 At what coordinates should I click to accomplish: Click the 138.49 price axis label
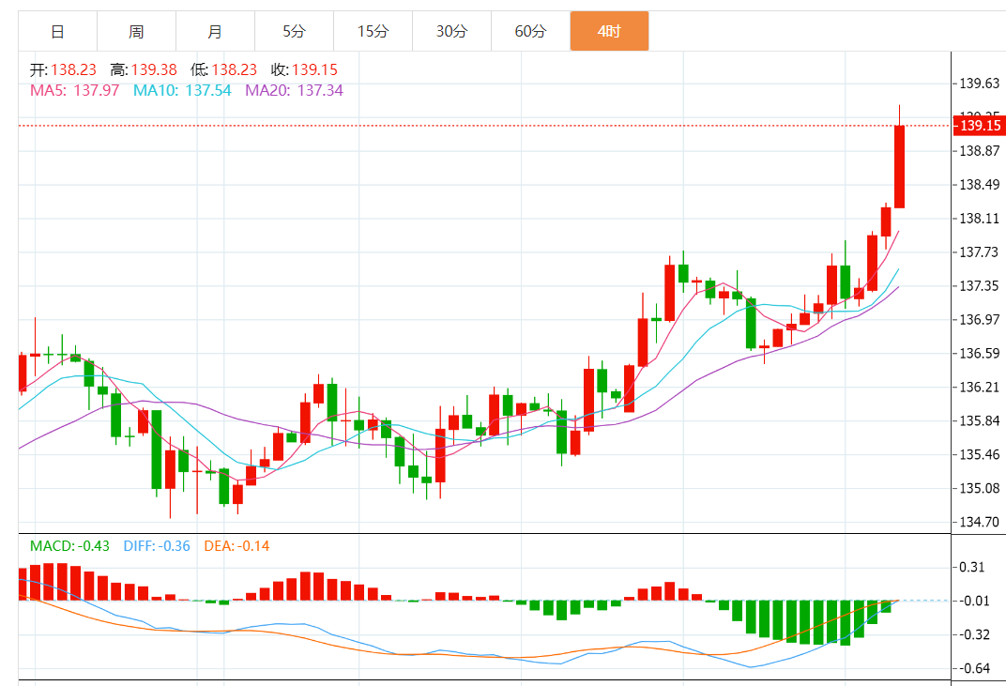pos(979,185)
